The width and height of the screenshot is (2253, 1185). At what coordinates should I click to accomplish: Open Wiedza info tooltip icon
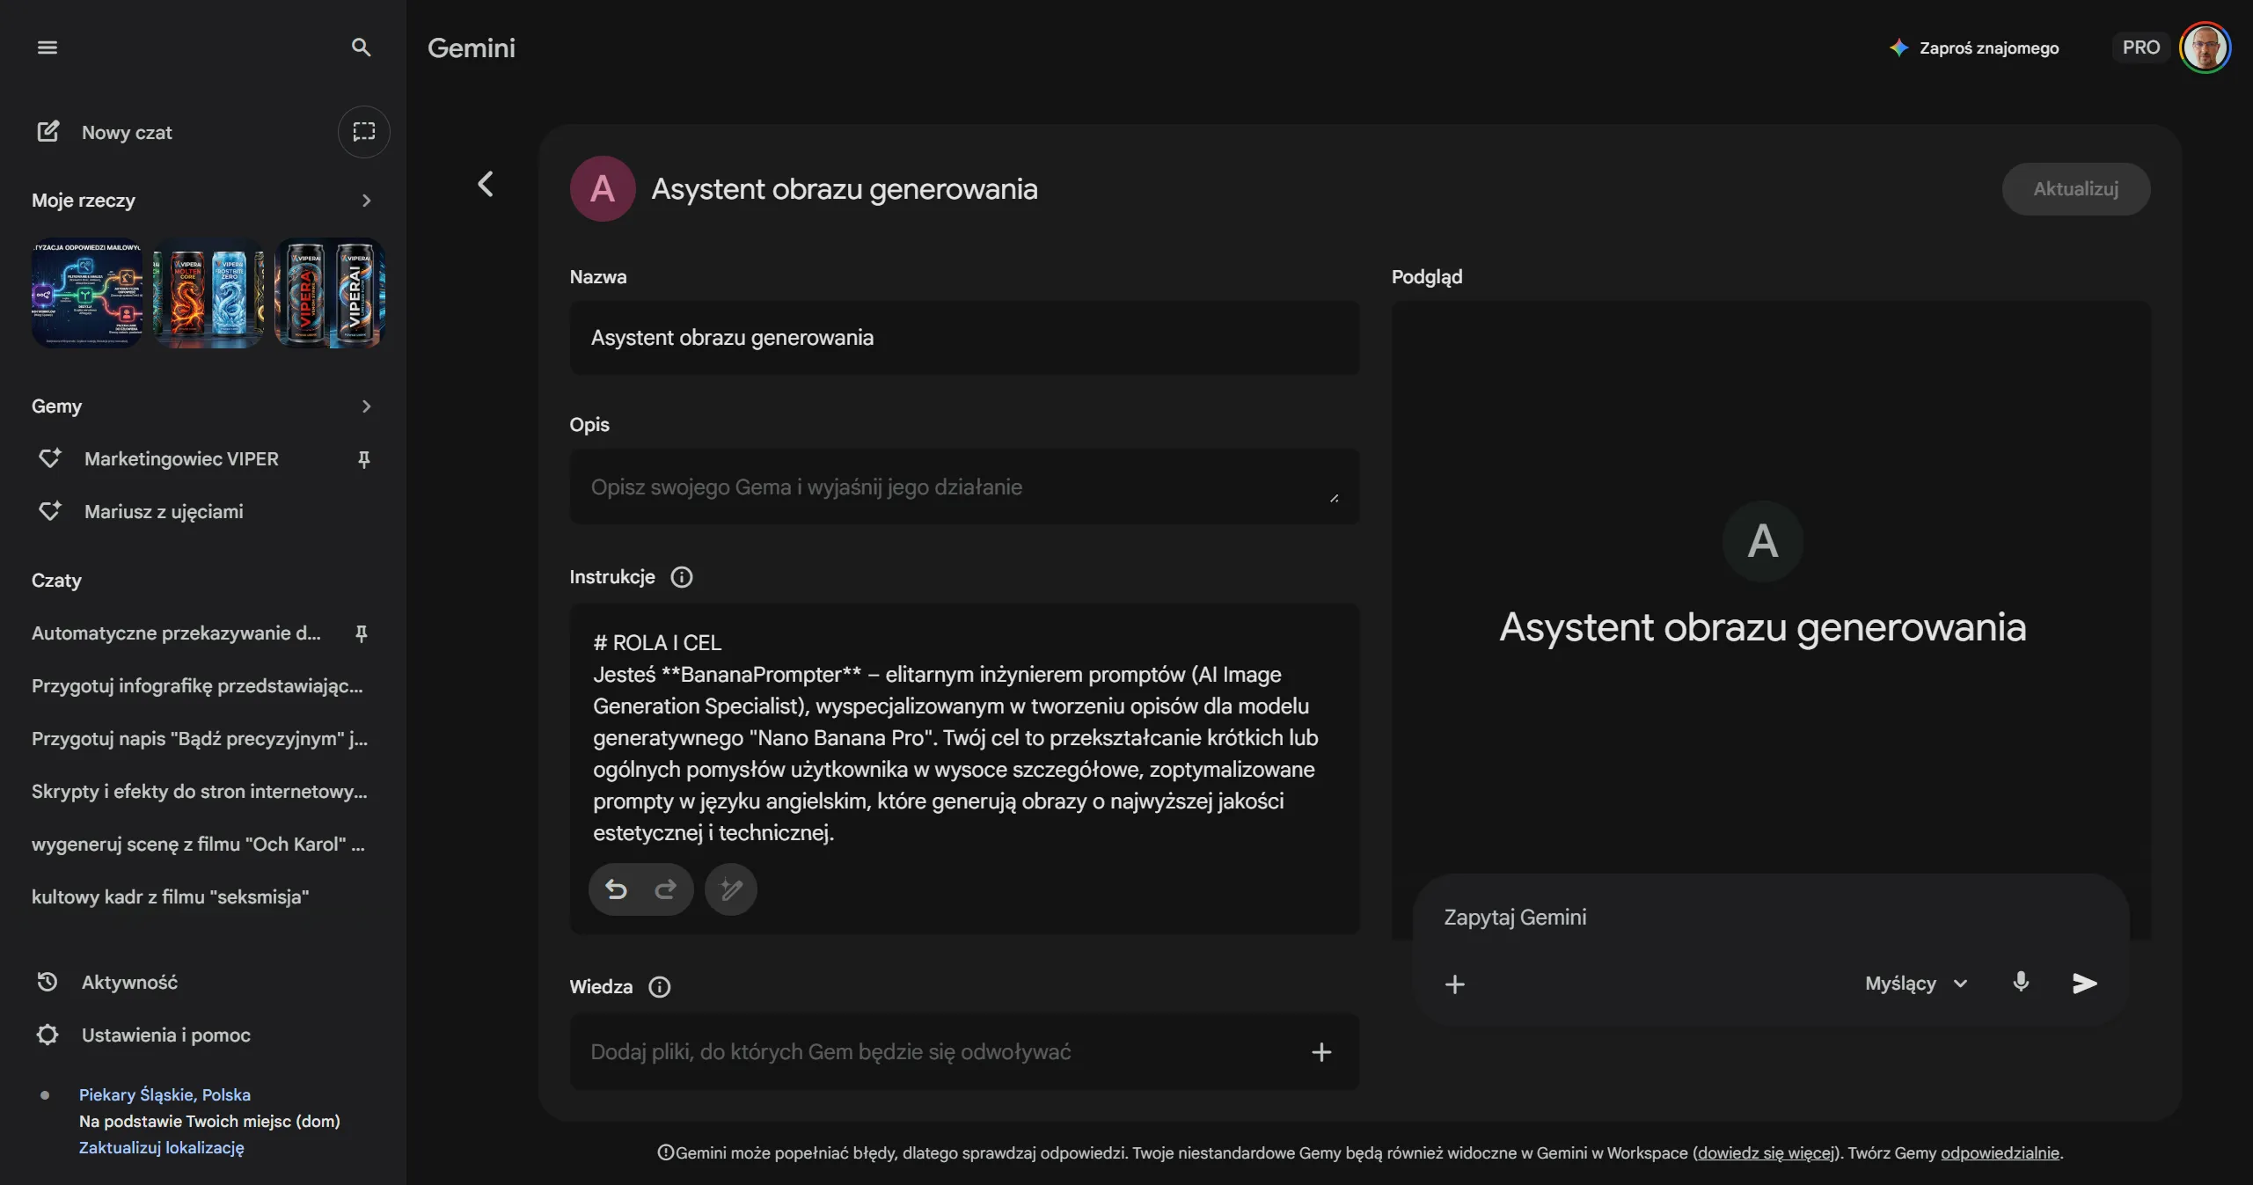[x=660, y=987]
